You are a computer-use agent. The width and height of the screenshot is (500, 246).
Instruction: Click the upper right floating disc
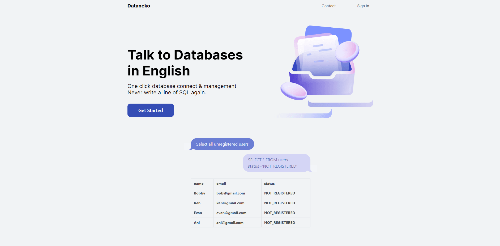(x=347, y=52)
